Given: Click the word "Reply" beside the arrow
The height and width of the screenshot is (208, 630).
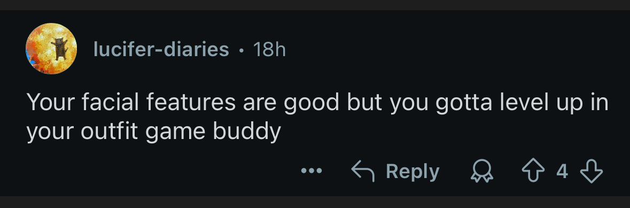Looking at the screenshot, I should 413,172.
